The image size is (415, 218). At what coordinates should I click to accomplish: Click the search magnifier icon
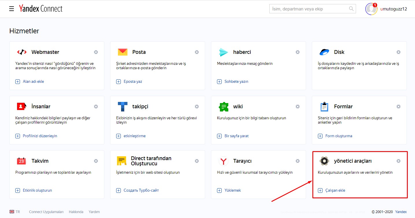click(x=351, y=9)
